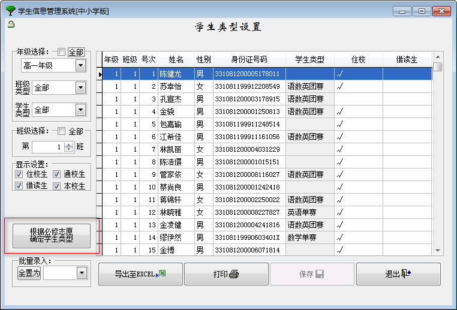Click the 学生类型 column header
Viewport: 457px width, 310px height.
click(x=309, y=59)
